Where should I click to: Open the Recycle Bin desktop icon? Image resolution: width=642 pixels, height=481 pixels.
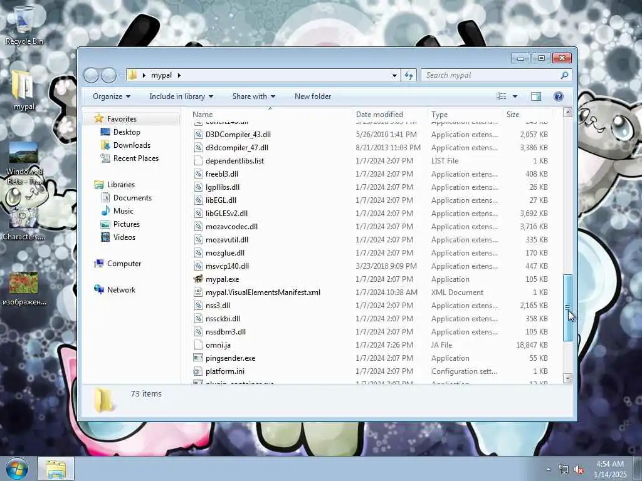click(x=24, y=24)
